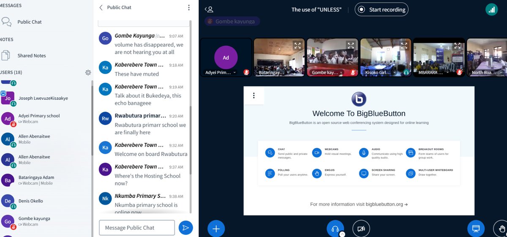Viewport: 507px width, 237px height.
Task: Open Gombe kayunga webcam name dropdown
Action: click(328, 72)
